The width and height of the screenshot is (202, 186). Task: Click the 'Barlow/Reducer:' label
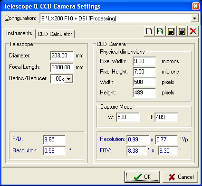(28, 78)
